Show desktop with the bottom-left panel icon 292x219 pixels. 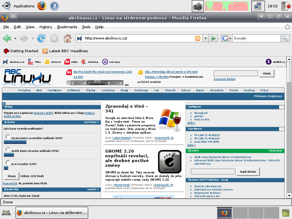6,213
